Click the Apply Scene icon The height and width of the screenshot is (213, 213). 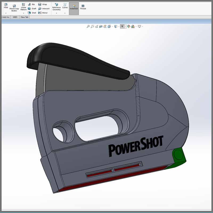coord(133,26)
